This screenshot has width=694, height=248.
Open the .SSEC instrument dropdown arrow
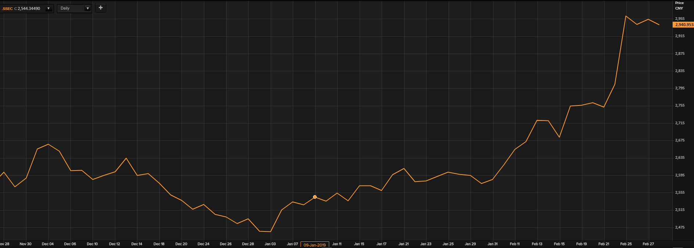(x=48, y=8)
